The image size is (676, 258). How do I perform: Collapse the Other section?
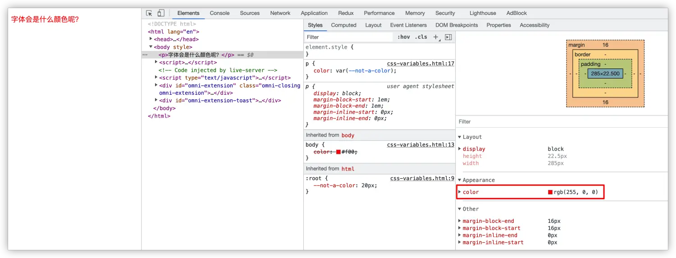click(x=460, y=209)
